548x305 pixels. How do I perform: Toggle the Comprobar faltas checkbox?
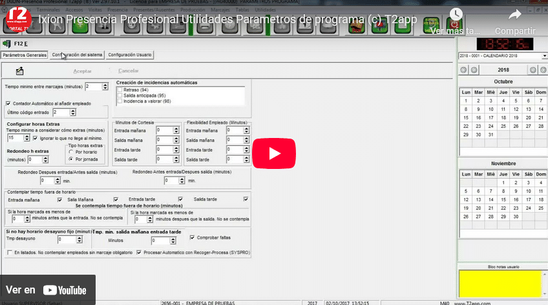[192, 237]
